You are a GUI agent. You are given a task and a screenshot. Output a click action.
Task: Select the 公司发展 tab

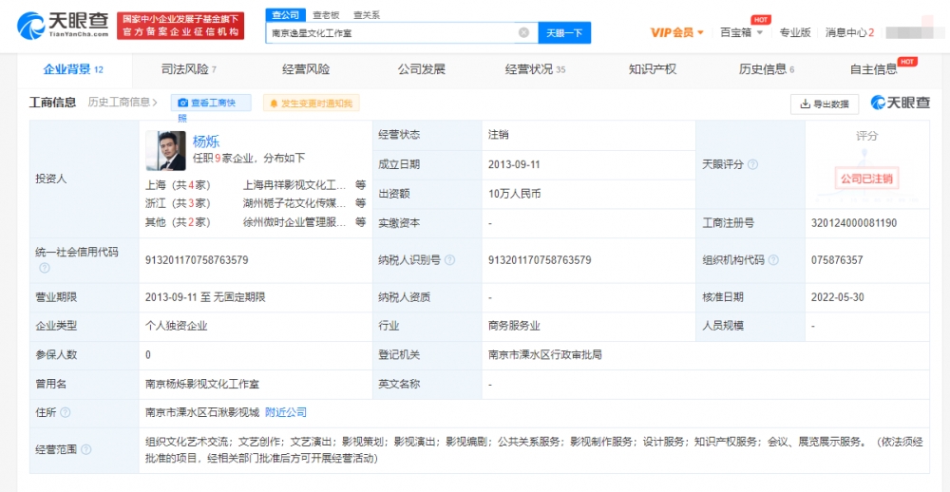click(421, 69)
